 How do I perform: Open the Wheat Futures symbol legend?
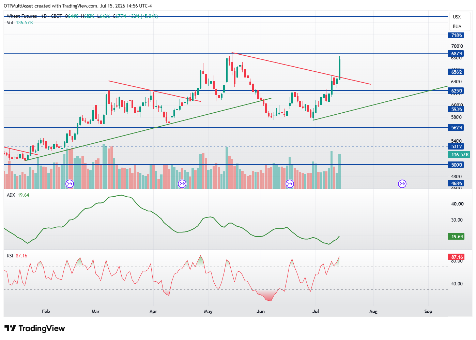[22, 16]
